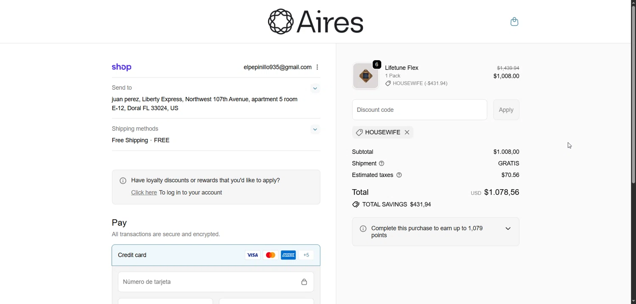
Task: Click the Mastercard icon
Action: click(x=271, y=255)
